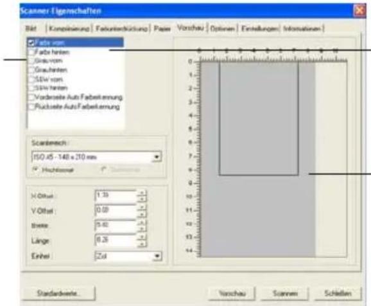Enable Rückseite Auto Farberkennung

click(x=31, y=107)
